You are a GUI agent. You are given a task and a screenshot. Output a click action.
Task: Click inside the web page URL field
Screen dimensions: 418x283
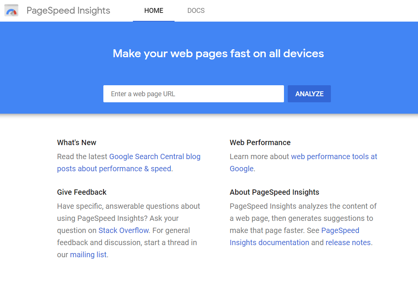[193, 94]
